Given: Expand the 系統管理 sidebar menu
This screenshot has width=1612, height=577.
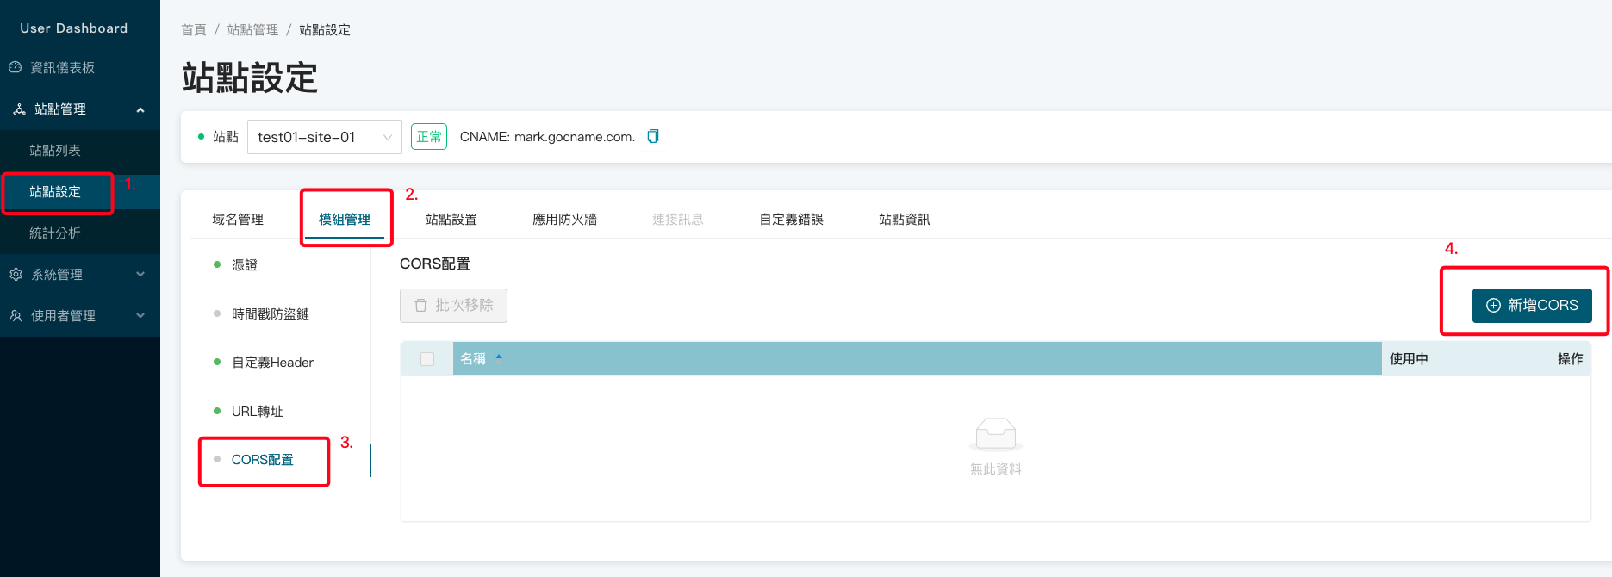Looking at the screenshot, I should tap(140, 275).
